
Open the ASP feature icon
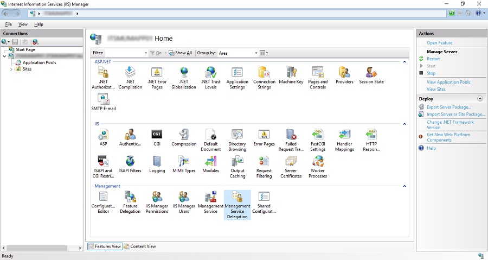tap(104, 137)
